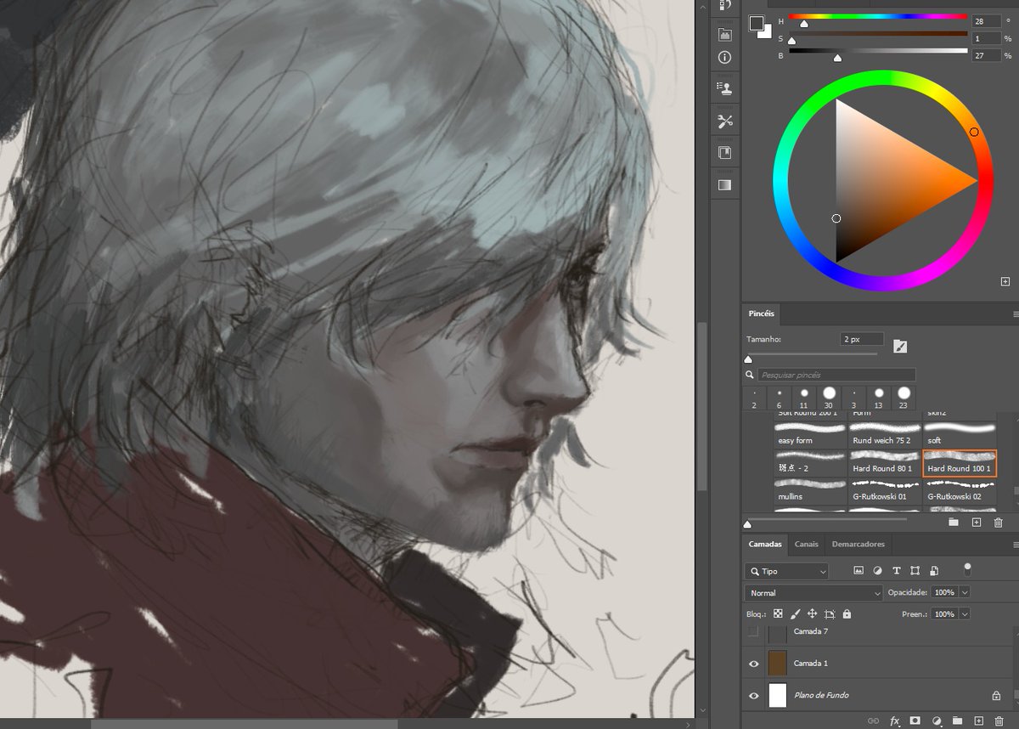
Task: Click the Hue slider bar
Action: tap(878, 16)
